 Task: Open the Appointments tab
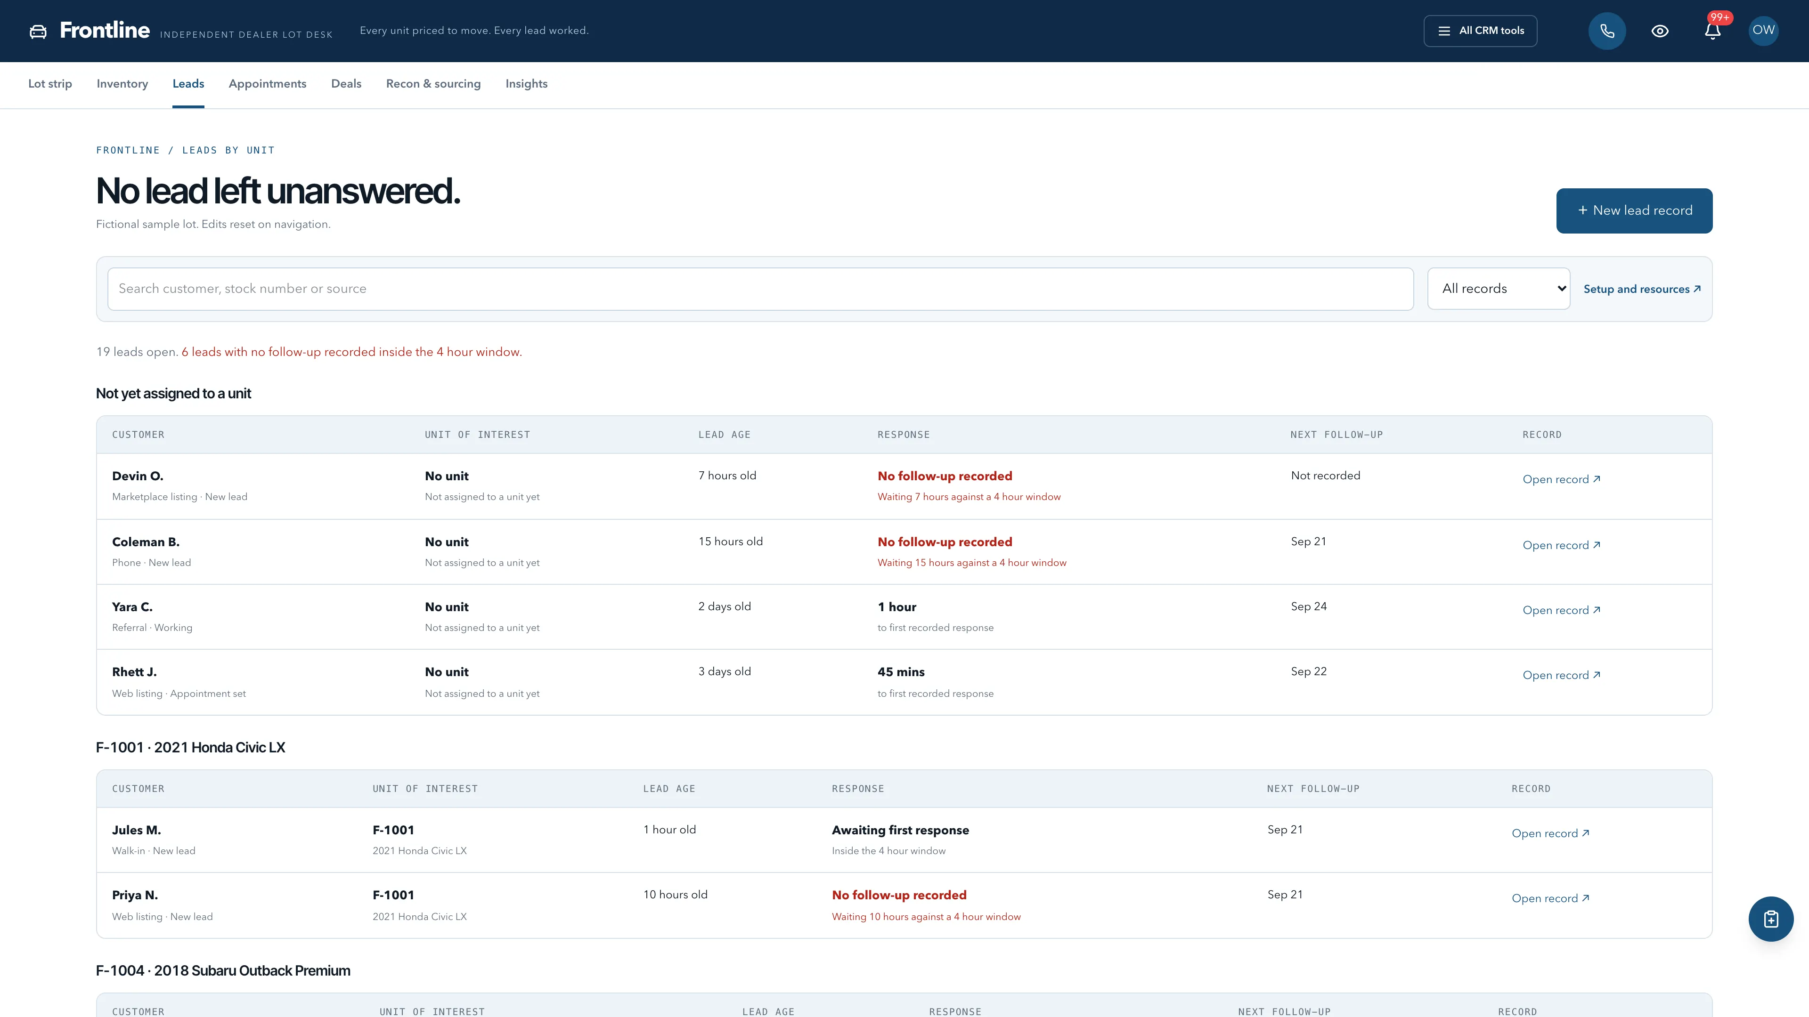tap(268, 84)
